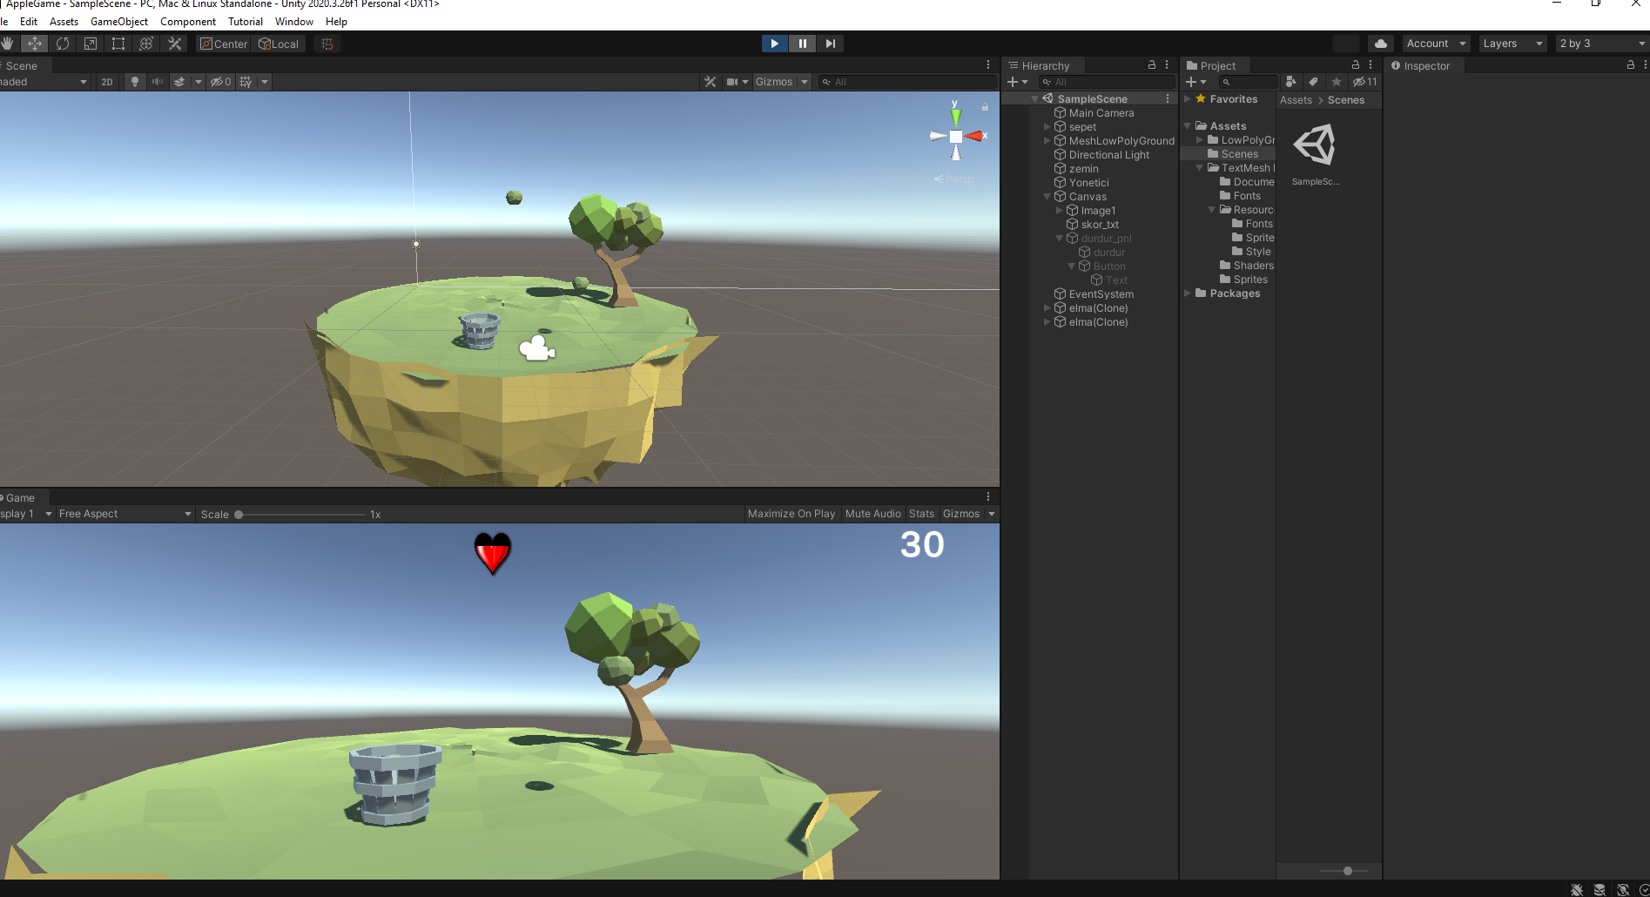Toggle 2D mode in the Scene view
The height and width of the screenshot is (897, 1650).
click(106, 81)
